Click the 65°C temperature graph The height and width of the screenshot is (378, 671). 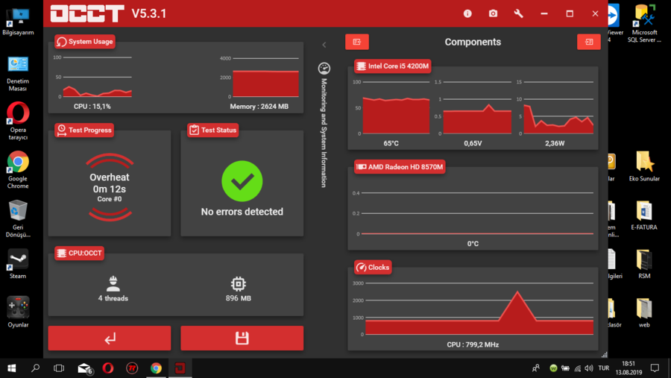(396, 107)
